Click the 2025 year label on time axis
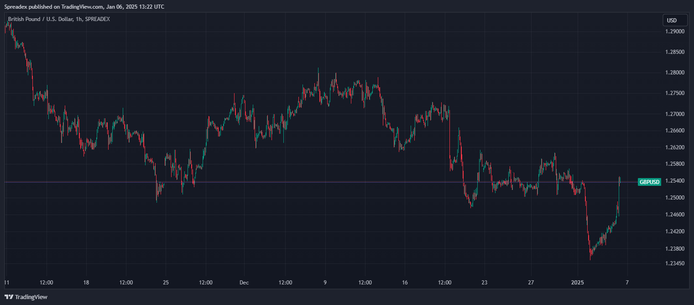Screen dimensions: 694x305 (578, 283)
